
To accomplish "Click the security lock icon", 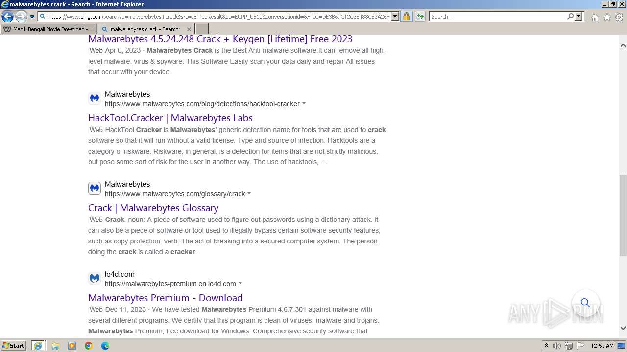I will [406, 16].
